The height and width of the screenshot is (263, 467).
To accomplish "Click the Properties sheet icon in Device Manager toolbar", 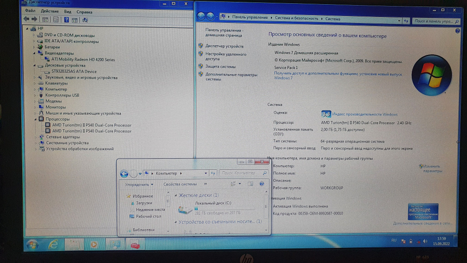I will tap(56, 20).
